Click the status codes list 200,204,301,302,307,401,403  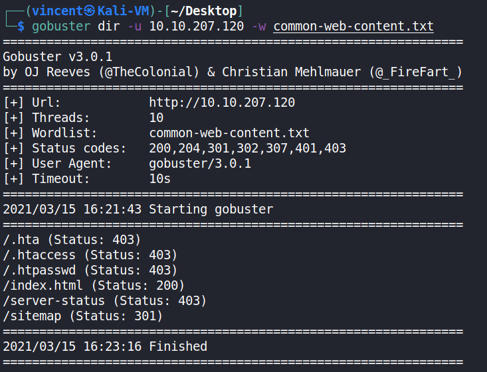click(x=248, y=149)
